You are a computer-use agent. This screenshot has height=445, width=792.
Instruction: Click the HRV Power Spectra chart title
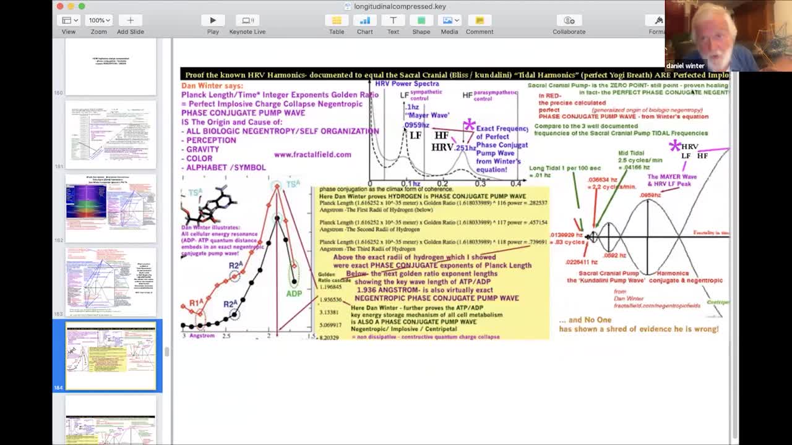[407, 83]
